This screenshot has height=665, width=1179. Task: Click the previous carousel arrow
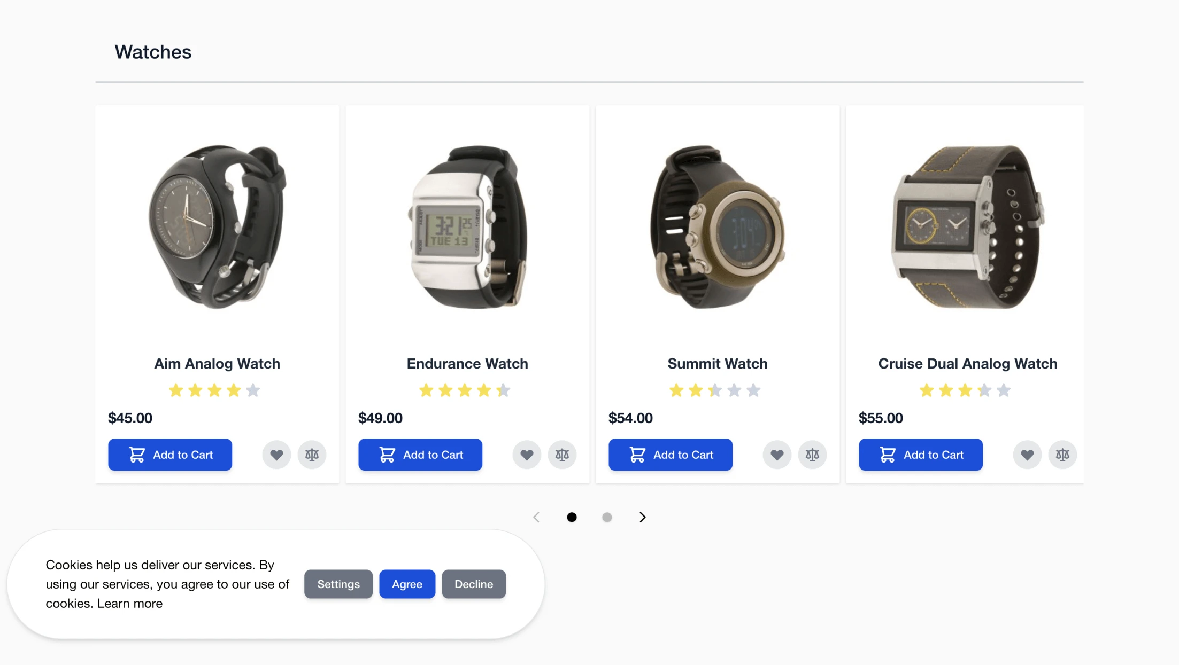click(536, 517)
